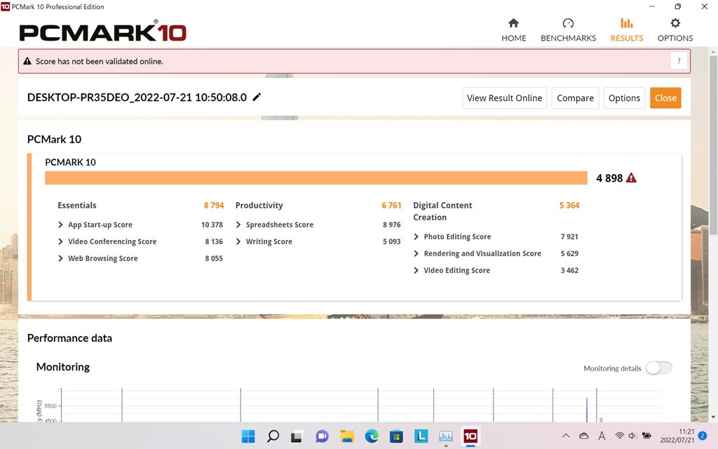718x449 pixels.
Task: Click the Photo Editing value 7 921
Action: pos(569,236)
